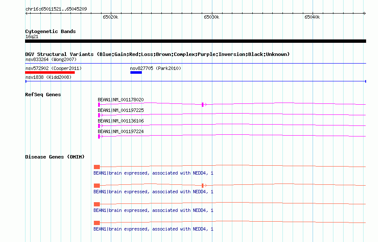Open BEAN1|NM_001197225 transcript label
This screenshot has height=242, width=378.
[121, 110]
